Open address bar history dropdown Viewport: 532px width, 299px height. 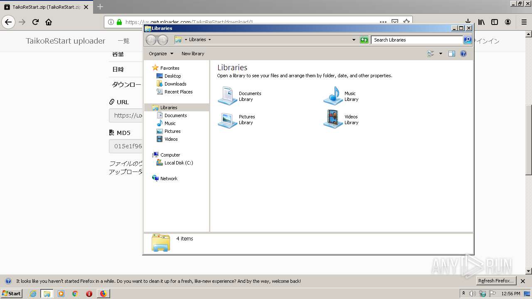(354, 40)
